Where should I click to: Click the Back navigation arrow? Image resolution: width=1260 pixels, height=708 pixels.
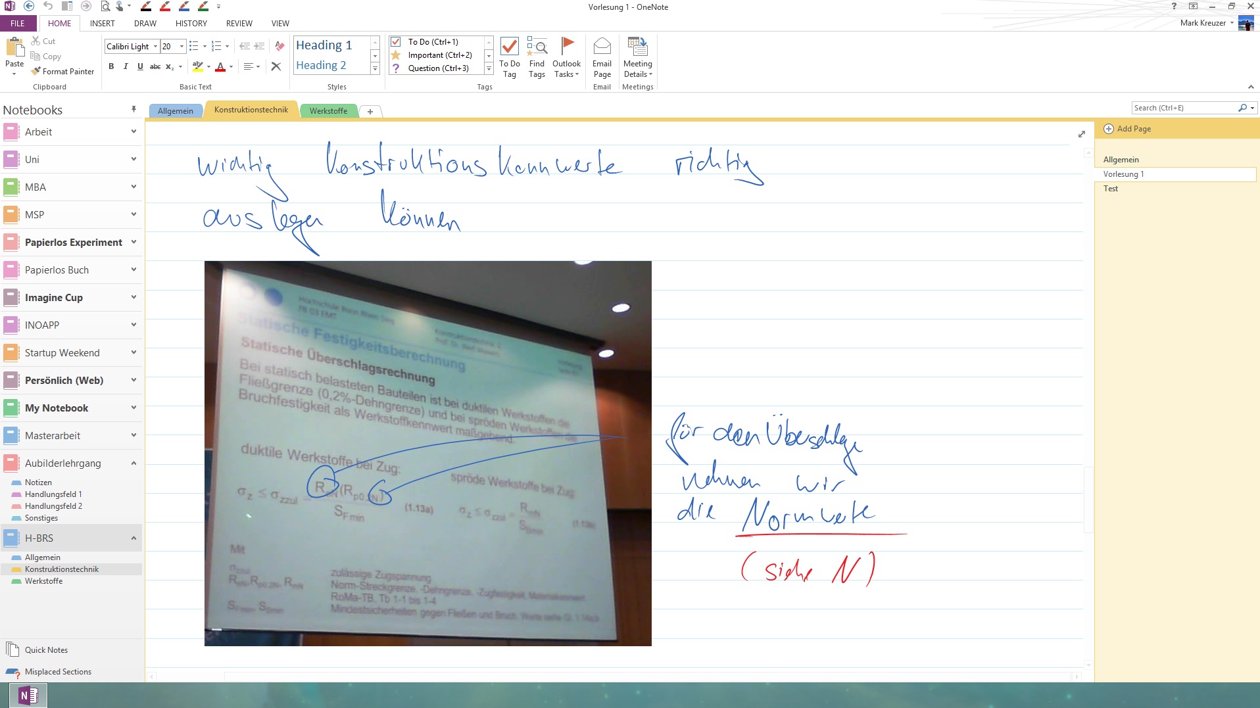29,7
